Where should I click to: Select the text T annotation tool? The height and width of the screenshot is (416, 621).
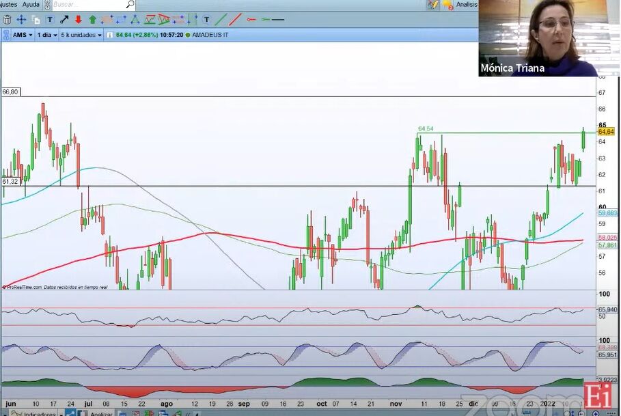coord(50,20)
